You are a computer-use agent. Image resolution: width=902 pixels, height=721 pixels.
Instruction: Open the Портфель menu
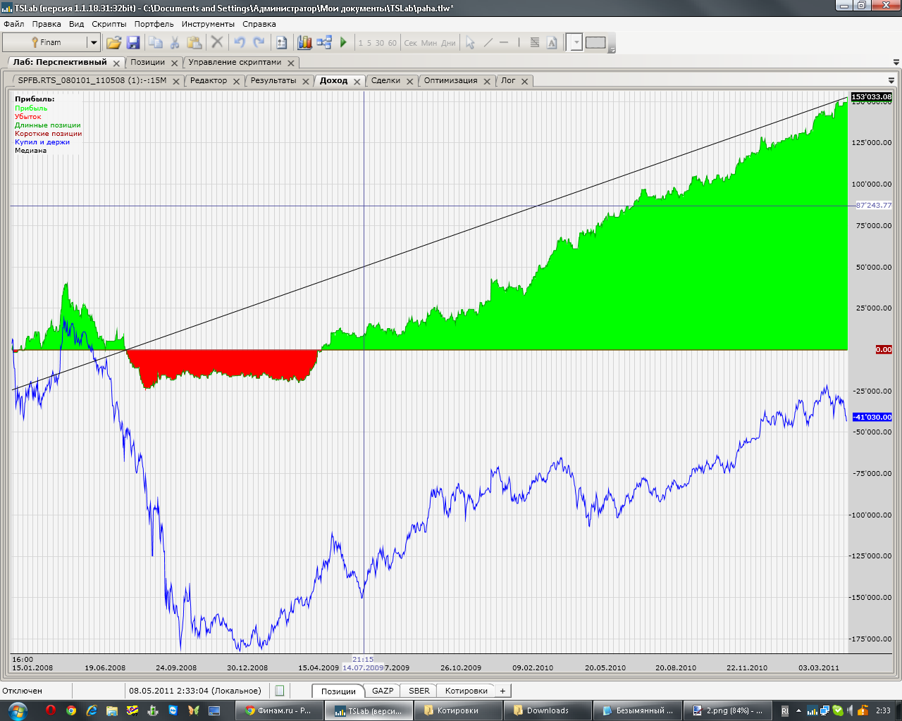click(x=154, y=24)
